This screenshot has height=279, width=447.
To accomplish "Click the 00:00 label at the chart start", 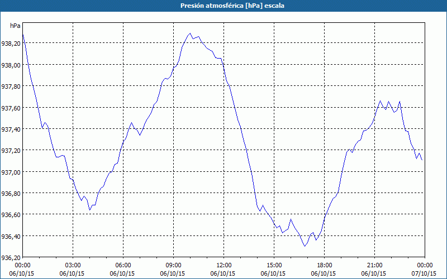I will tap(22, 266).
